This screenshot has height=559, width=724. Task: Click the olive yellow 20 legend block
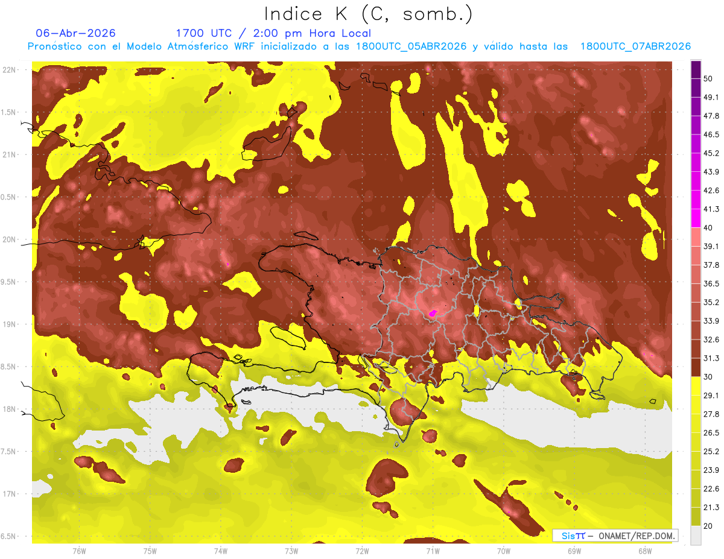696,516
